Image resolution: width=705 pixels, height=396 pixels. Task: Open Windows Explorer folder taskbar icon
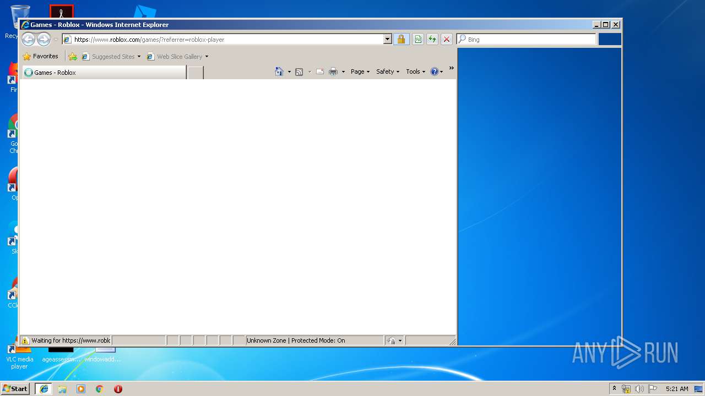click(x=62, y=389)
